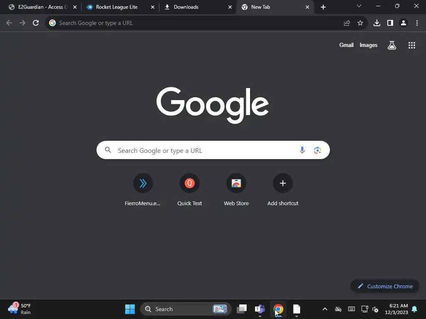
Task: Open the clock and date flyout
Action: click(x=396, y=309)
